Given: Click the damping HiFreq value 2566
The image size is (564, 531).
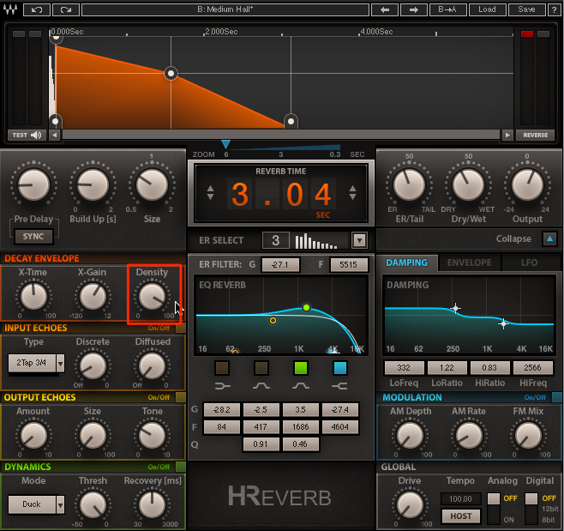Looking at the screenshot, I should [x=532, y=367].
